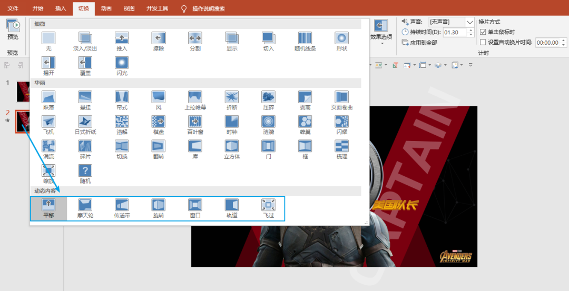Open the 文件 menu tab
569x291 pixels.
click(13, 8)
